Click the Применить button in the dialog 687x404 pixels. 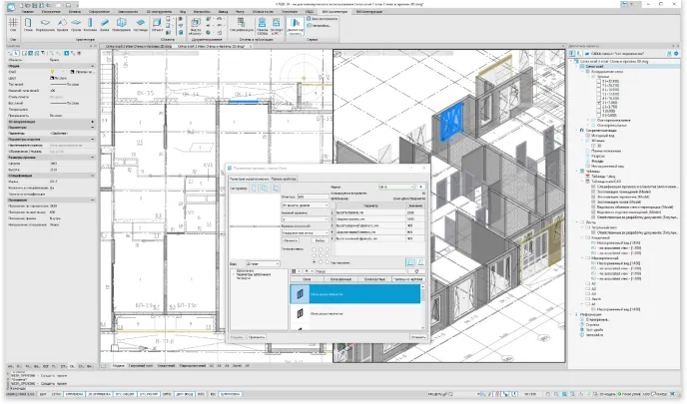pyautogui.click(x=255, y=337)
